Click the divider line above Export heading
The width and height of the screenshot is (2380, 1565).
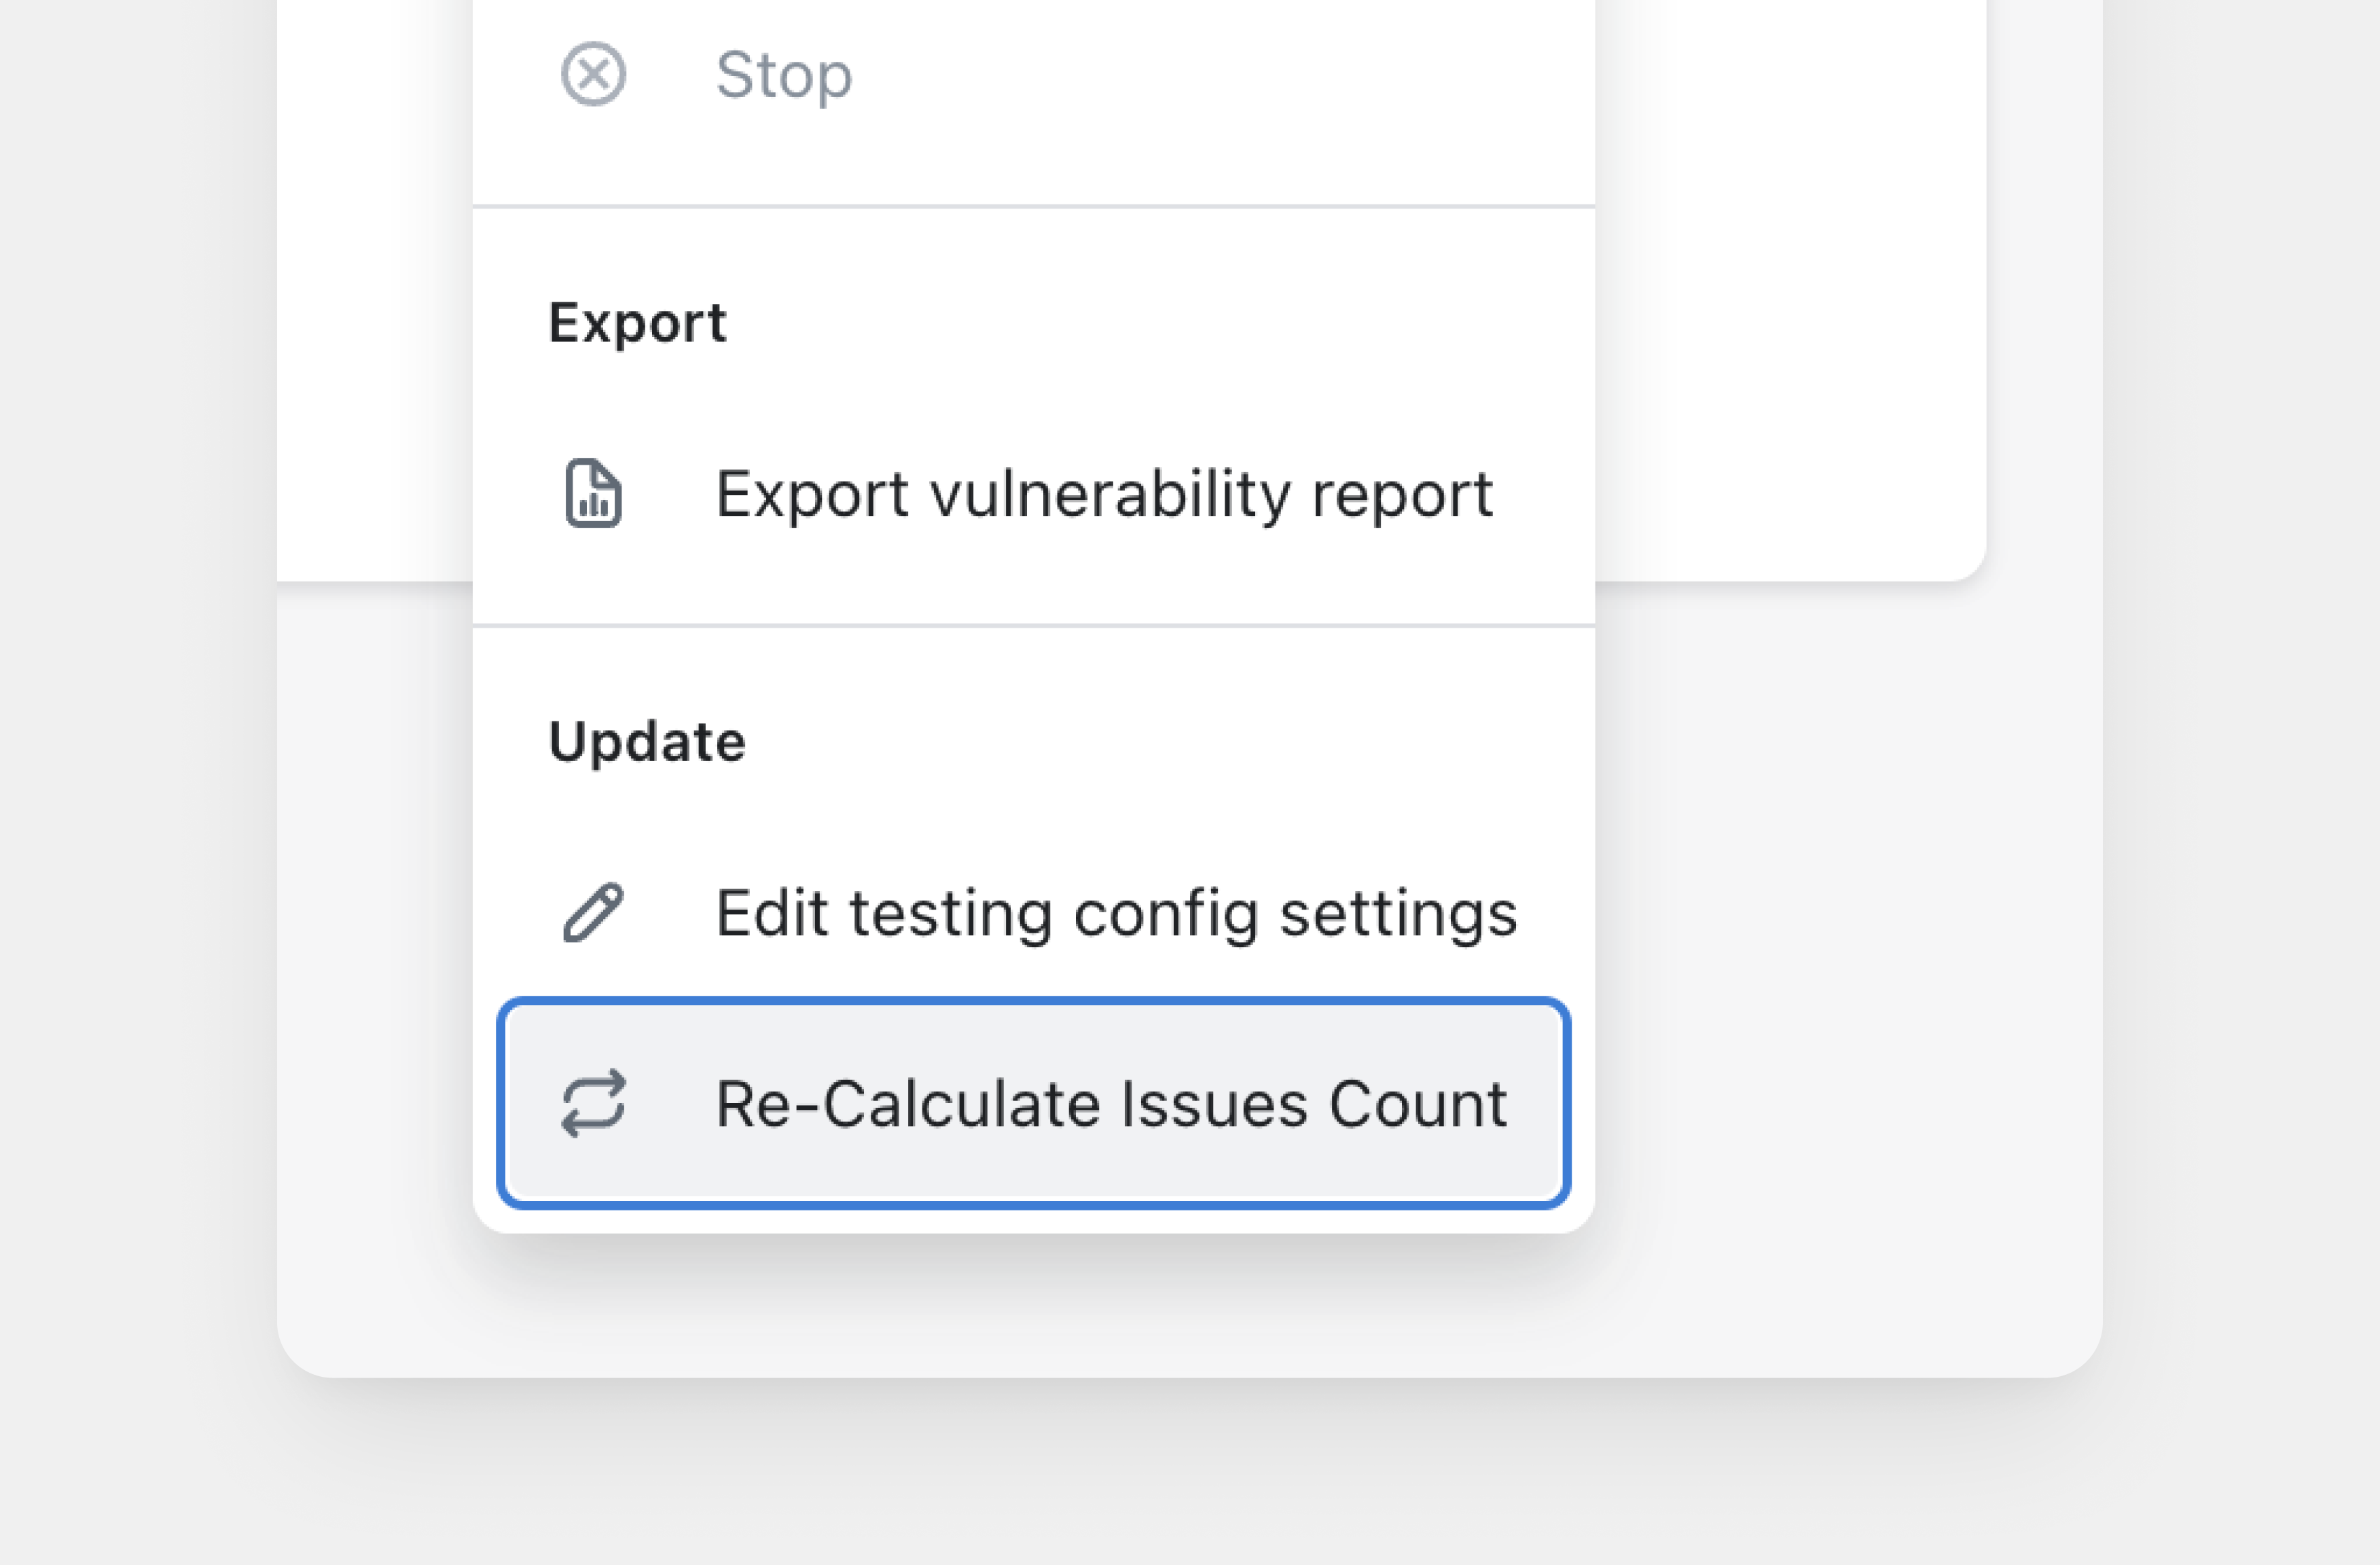(1033, 207)
